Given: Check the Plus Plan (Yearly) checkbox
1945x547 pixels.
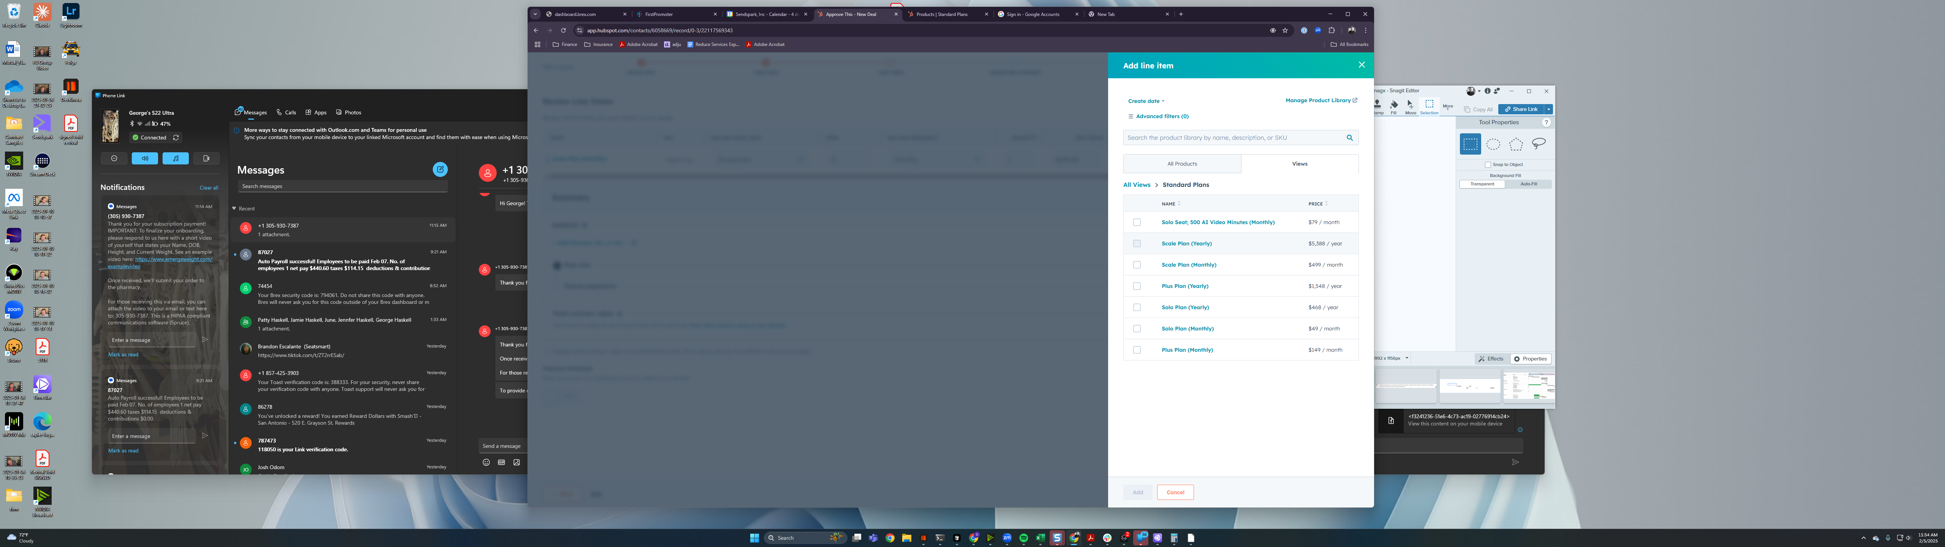Looking at the screenshot, I should point(1137,286).
